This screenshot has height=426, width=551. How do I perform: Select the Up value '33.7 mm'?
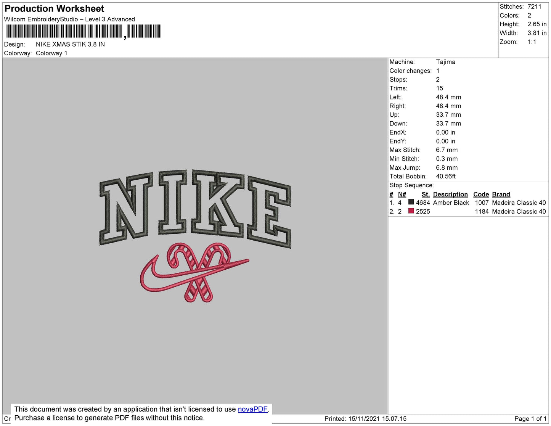tap(448, 115)
